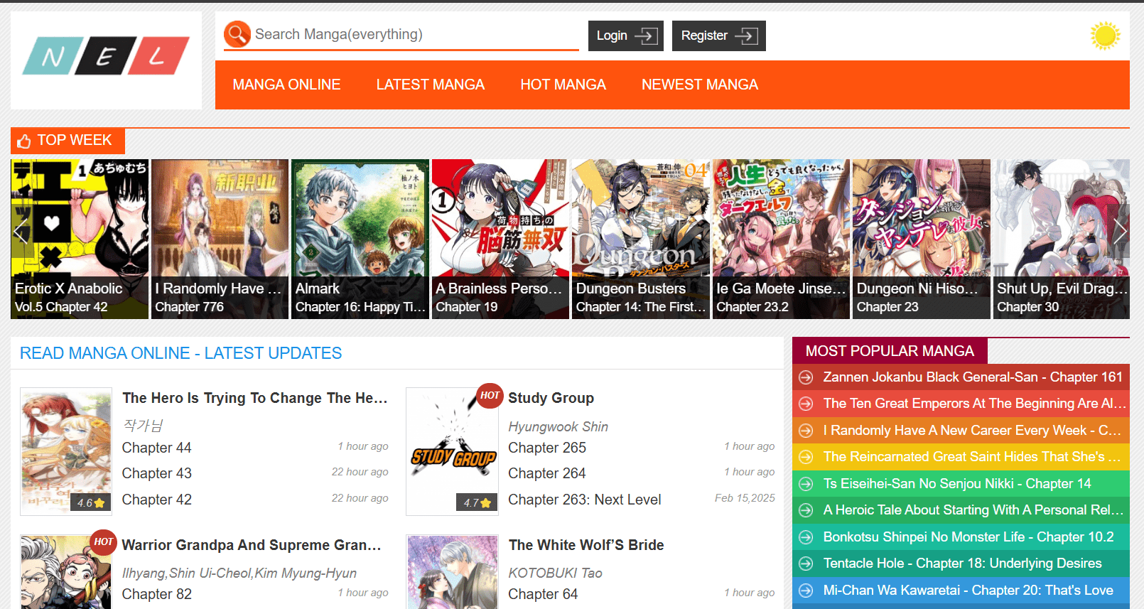Click the arrow icon beside Tentacle Hole

[x=806, y=564]
